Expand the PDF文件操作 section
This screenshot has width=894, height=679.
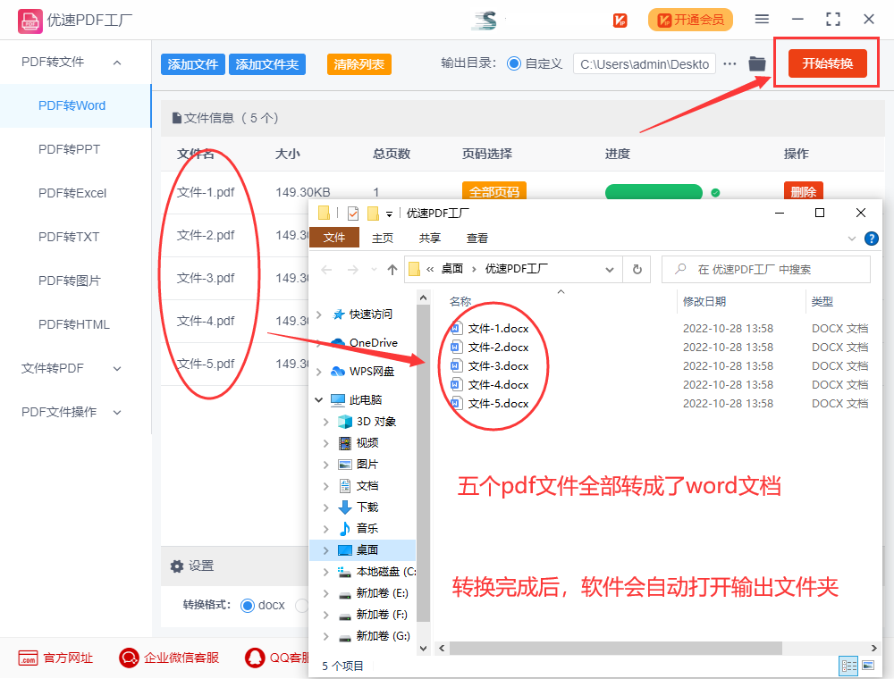(x=117, y=413)
